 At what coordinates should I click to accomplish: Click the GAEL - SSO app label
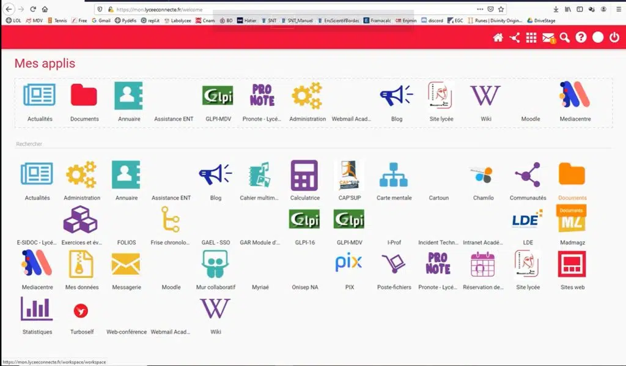point(216,242)
